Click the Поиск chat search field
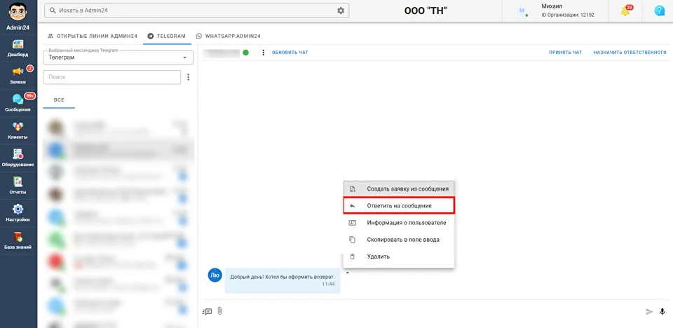This screenshot has width=673, height=328. coord(111,77)
